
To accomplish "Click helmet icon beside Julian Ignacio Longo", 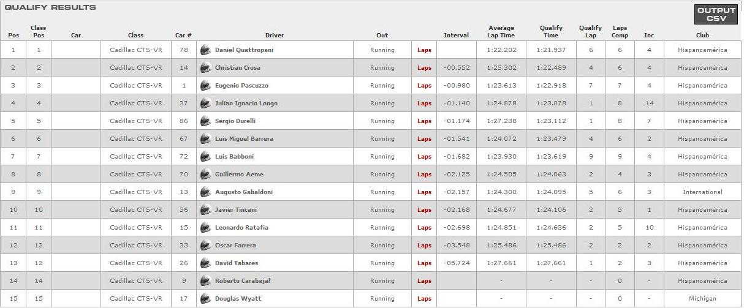I will (x=205, y=103).
